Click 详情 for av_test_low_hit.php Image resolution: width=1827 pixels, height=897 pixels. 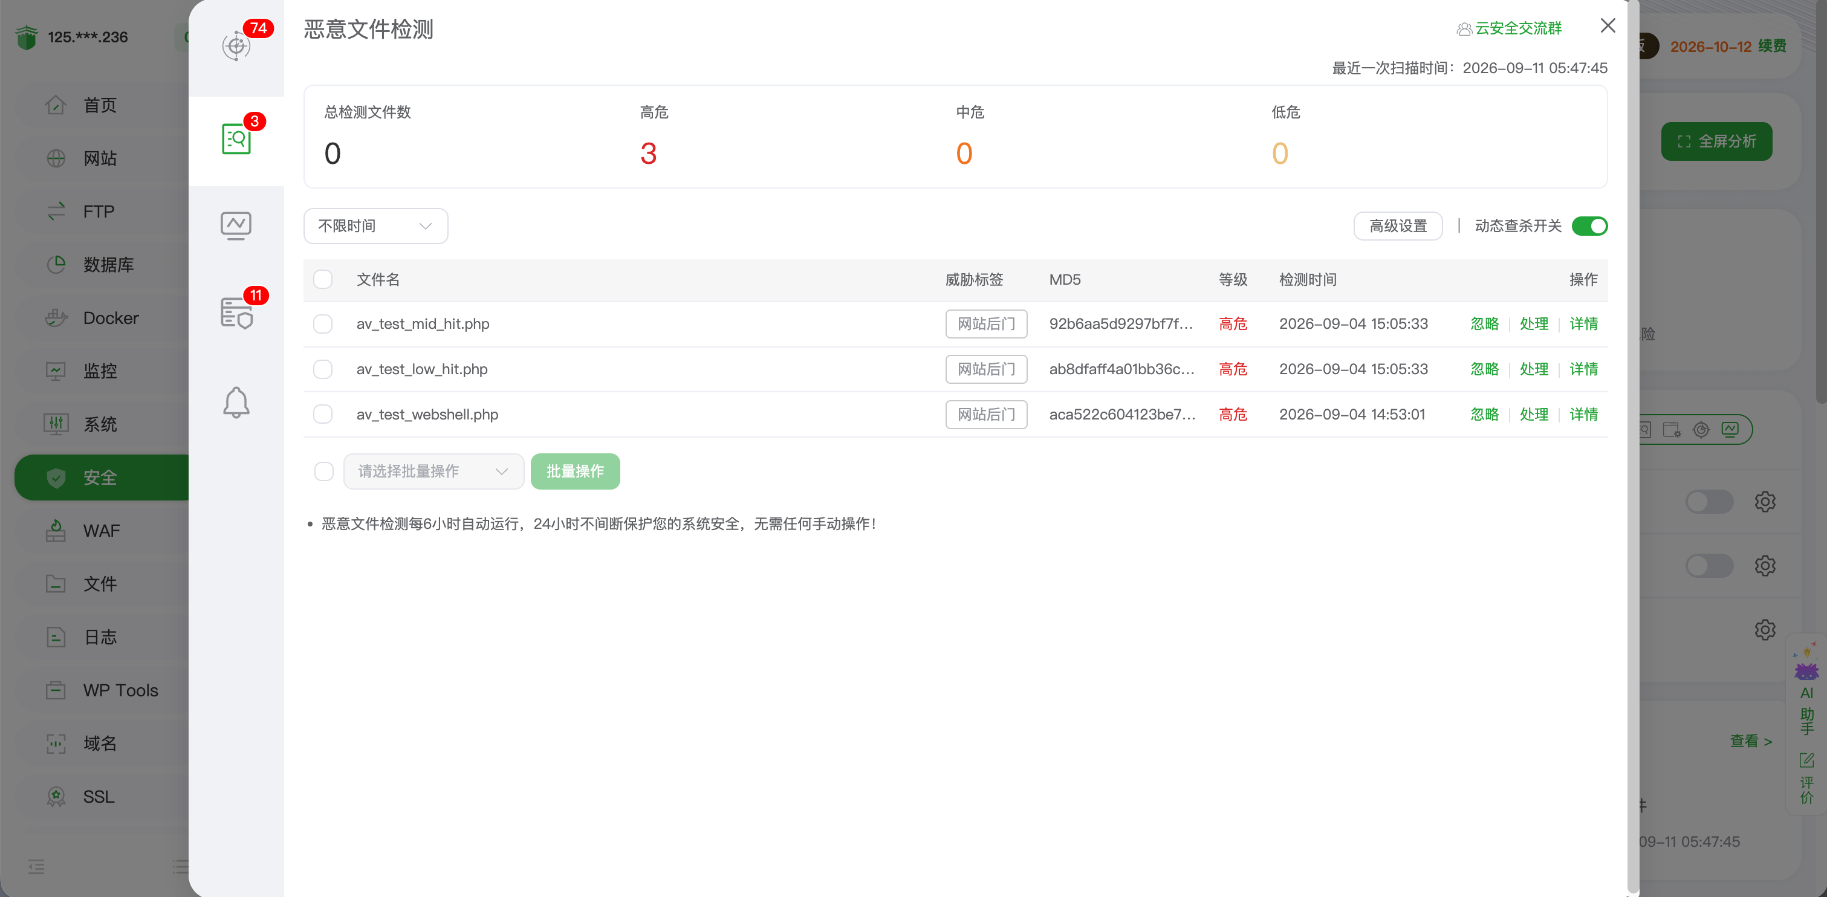click(x=1583, y=369)
